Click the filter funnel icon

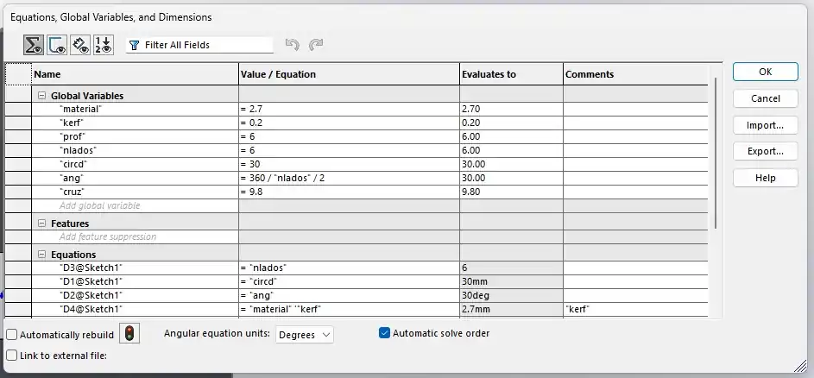point(134,45)
